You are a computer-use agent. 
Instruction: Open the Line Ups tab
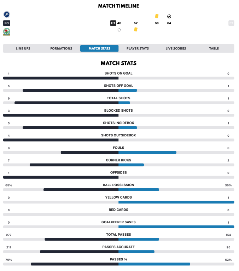pyautogui.click(x=23, y=48)
